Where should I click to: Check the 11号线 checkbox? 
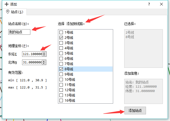tap(61, 85)
